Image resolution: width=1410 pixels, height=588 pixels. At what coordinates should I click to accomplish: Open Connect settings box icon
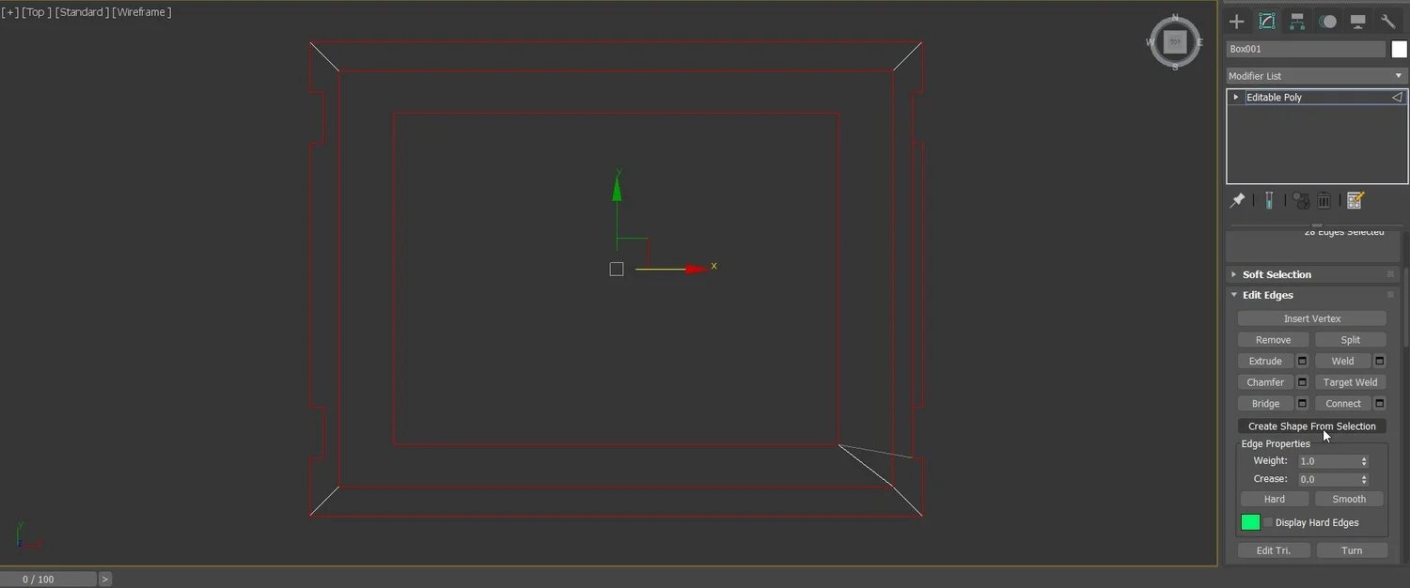click(1380, 404)
